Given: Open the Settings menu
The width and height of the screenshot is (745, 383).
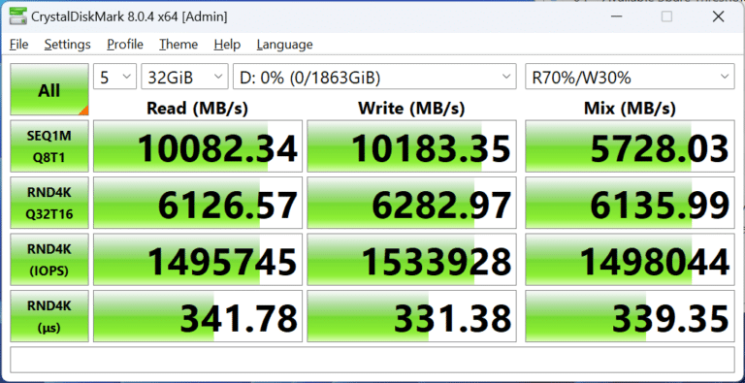Looking at the screenshot, I should click(68, 45).
